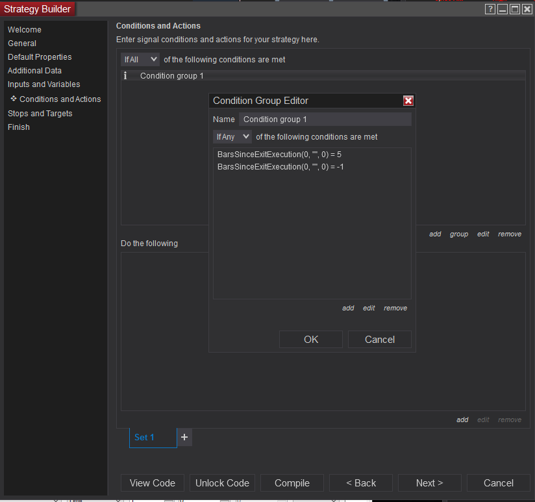Go to Stops and Targets
The height and width of the screenshot is (502, 535).
point(40,114)
